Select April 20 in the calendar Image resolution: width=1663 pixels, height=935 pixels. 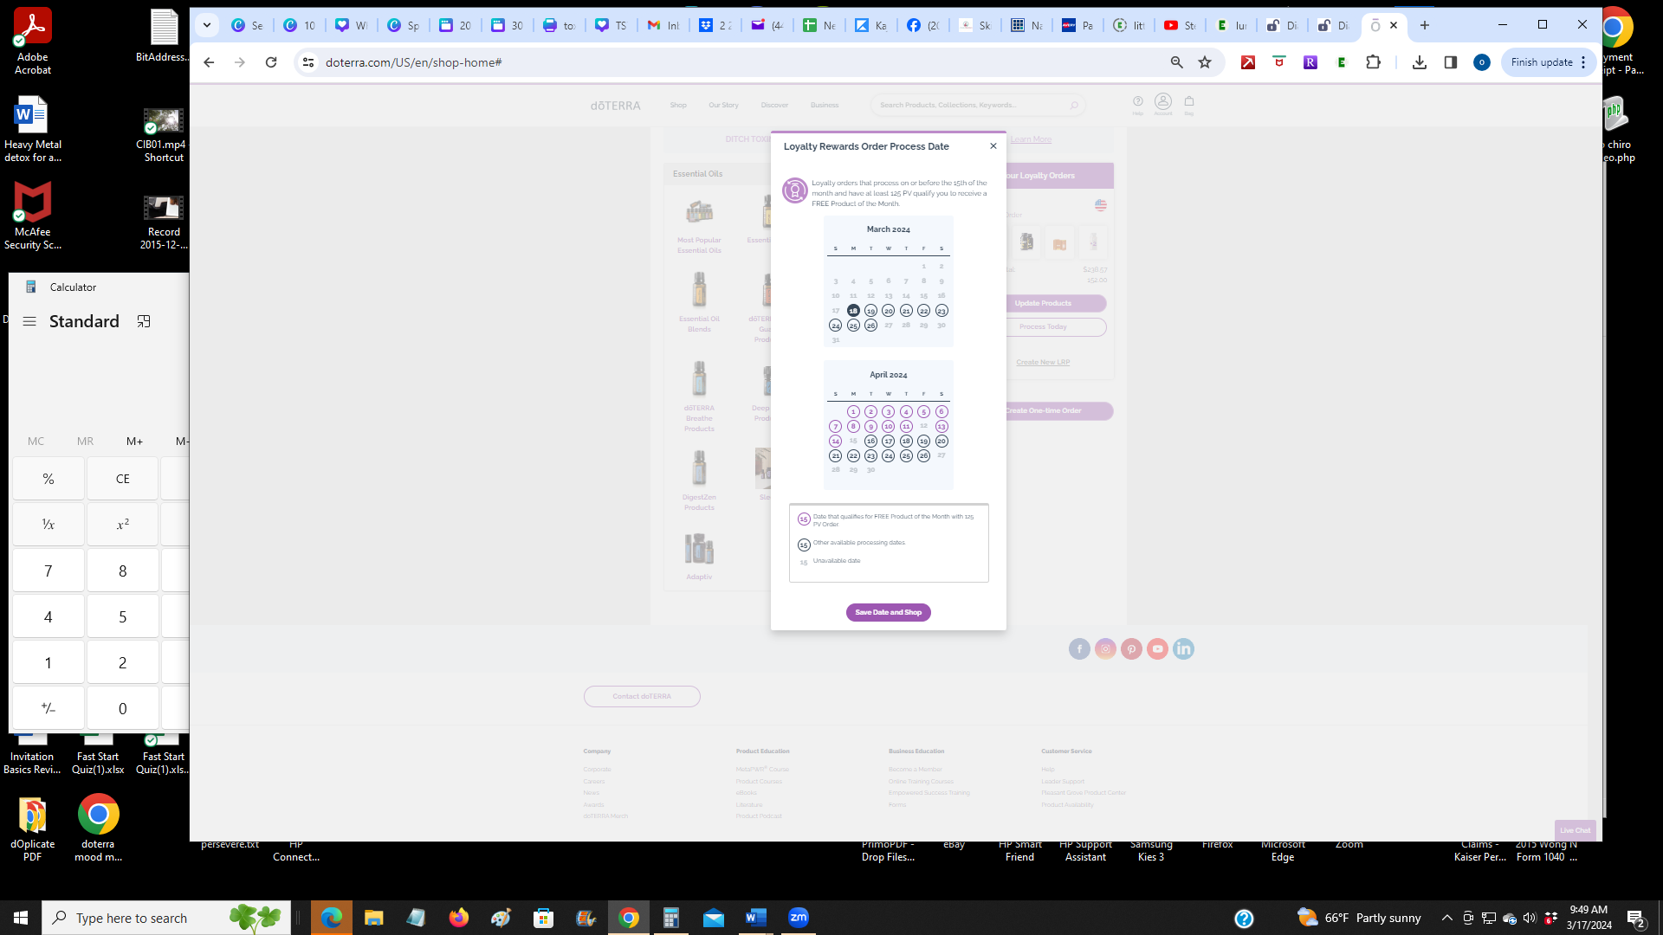(942, 442)
